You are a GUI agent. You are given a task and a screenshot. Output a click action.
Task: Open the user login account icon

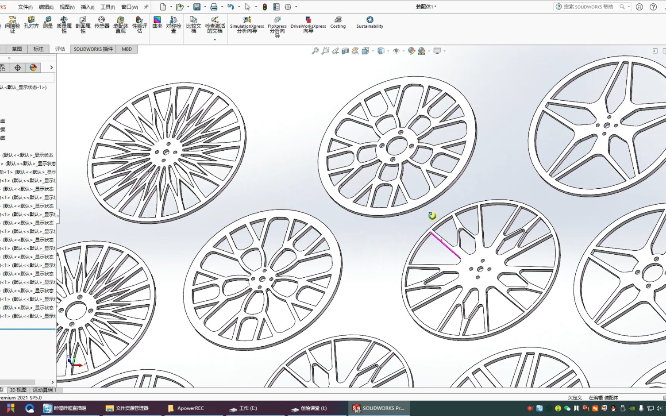(x=639, y=7)
